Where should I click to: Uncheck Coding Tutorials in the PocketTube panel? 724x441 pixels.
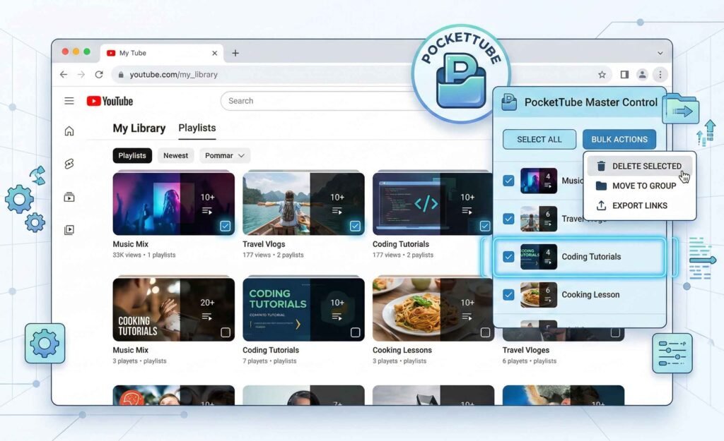(508, 257)
